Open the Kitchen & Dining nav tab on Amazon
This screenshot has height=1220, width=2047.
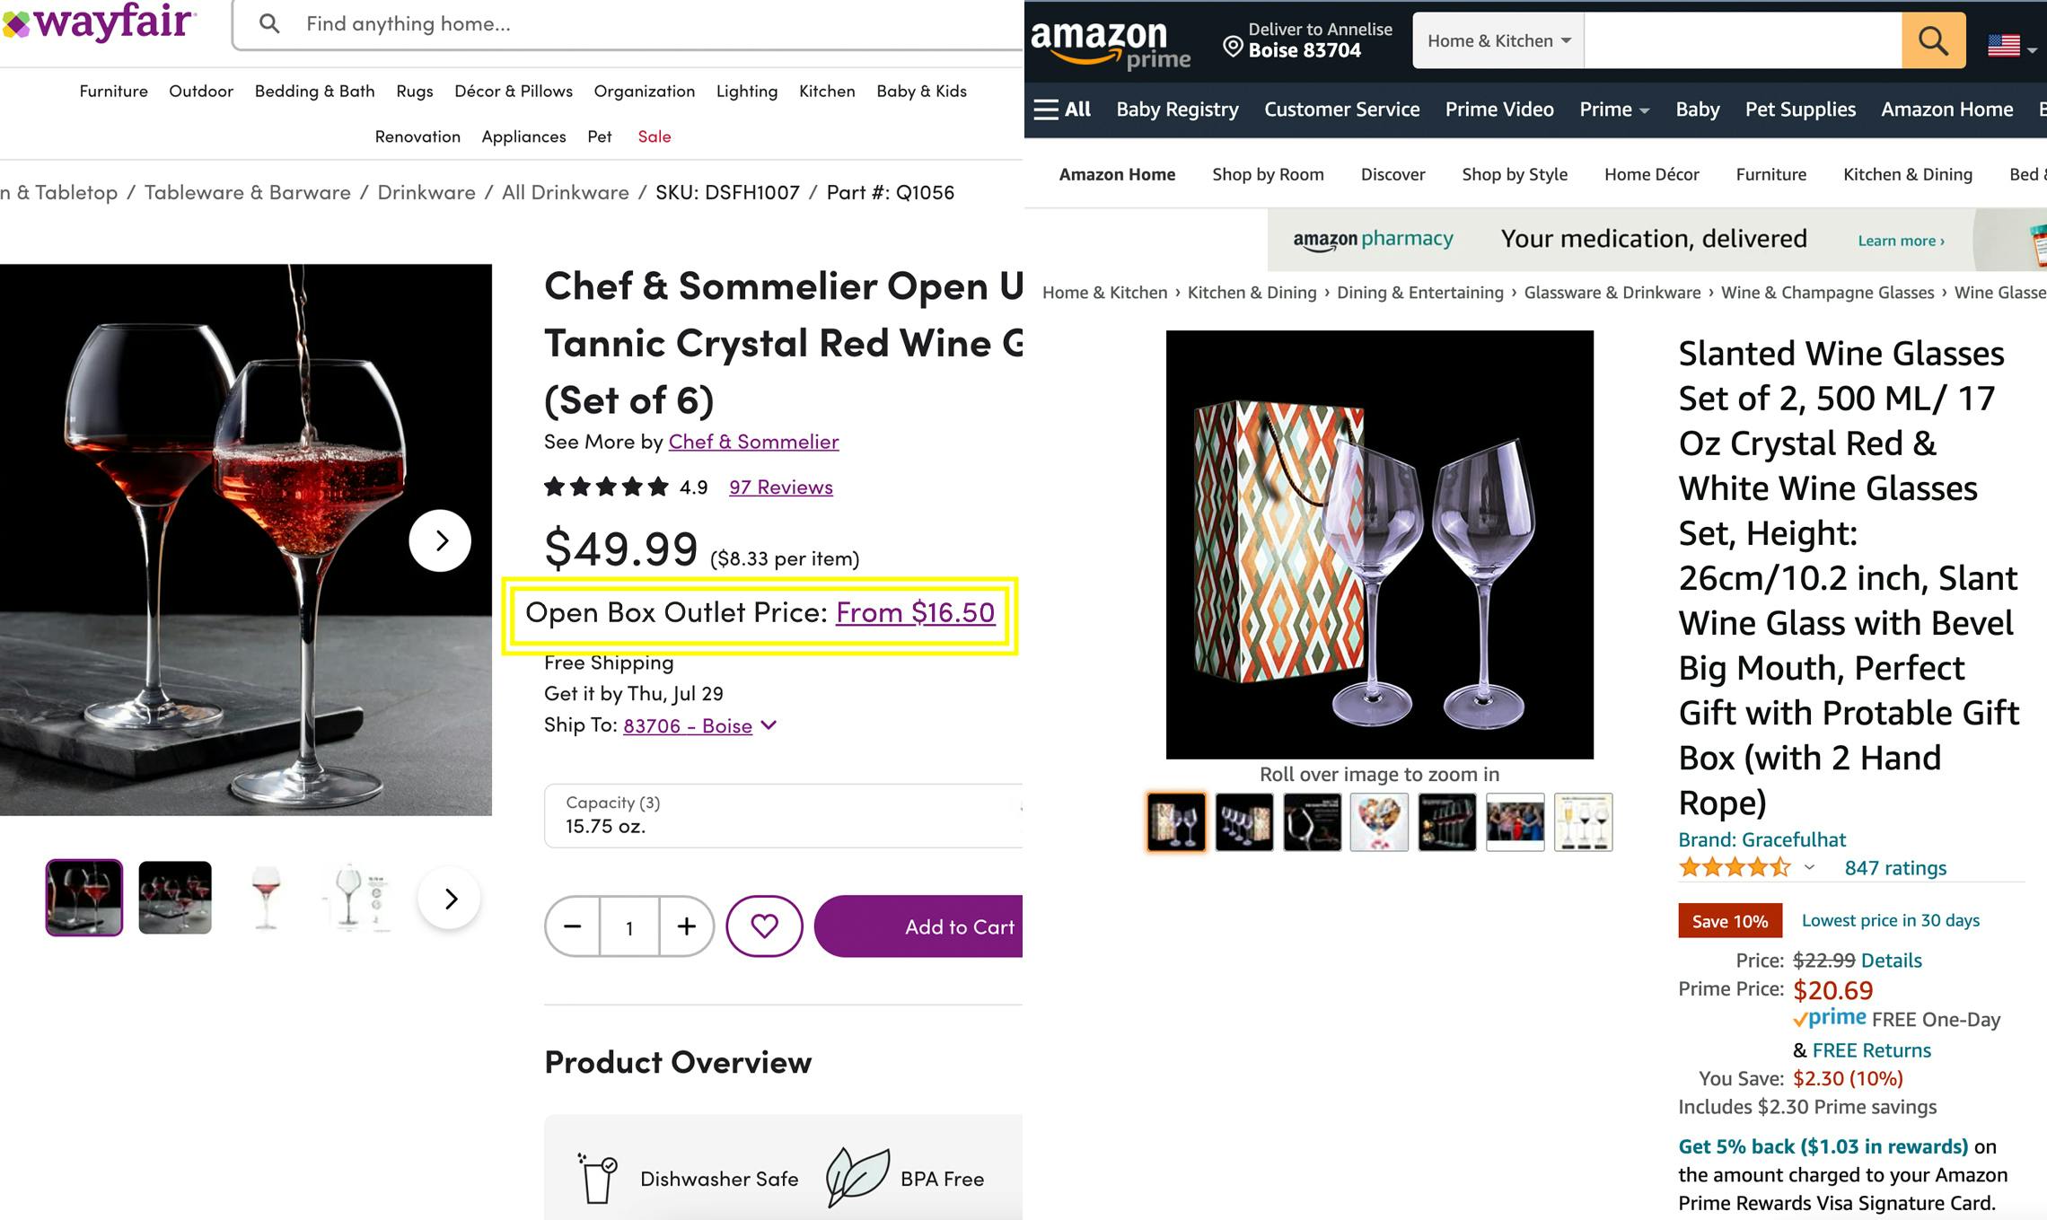(1907, 174)
